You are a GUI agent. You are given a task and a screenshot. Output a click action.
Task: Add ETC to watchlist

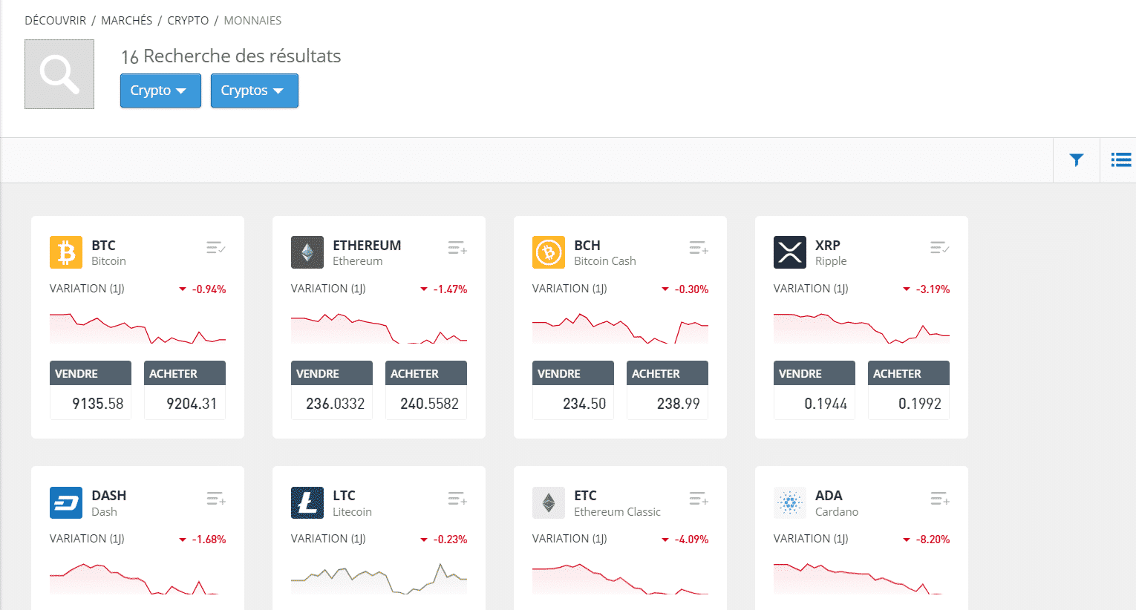point(699,499)
